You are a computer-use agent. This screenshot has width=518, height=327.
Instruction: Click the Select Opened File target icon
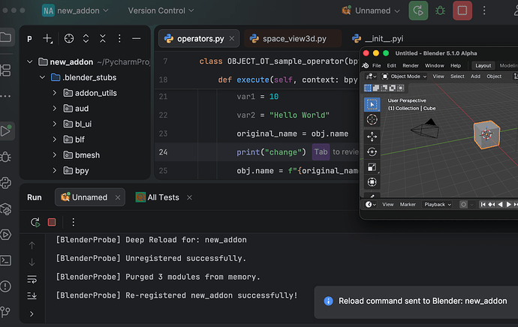pos(69,38)
